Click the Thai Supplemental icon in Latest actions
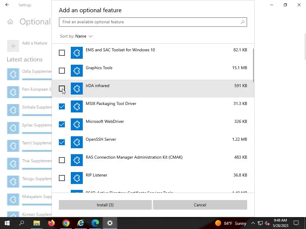 click(x=13, y=164)
